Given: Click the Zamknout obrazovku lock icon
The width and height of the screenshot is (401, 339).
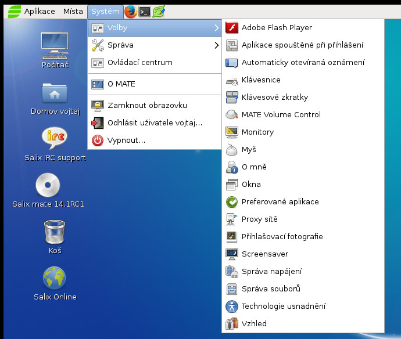Looking at the screenshot, I should point(98,106).
